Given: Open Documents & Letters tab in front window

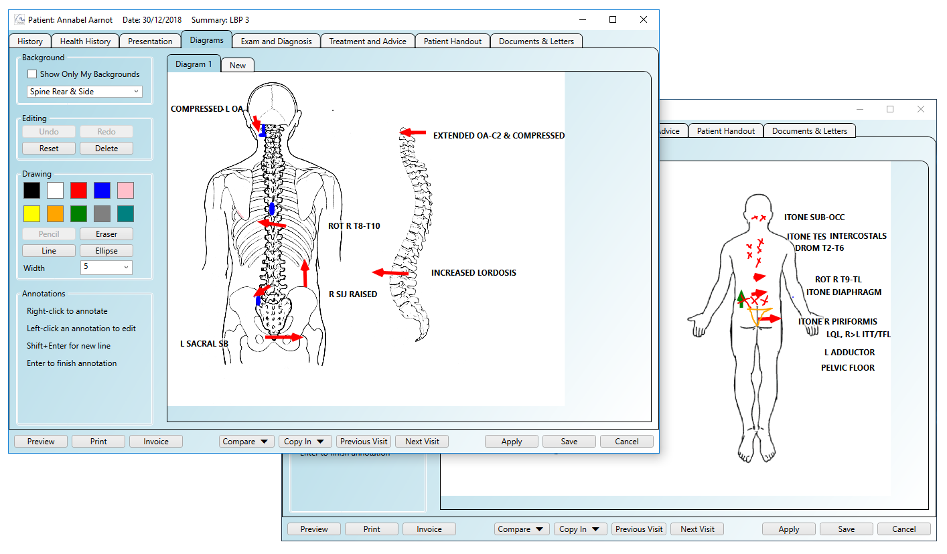Looking at the screenshot, I should 536,41.
